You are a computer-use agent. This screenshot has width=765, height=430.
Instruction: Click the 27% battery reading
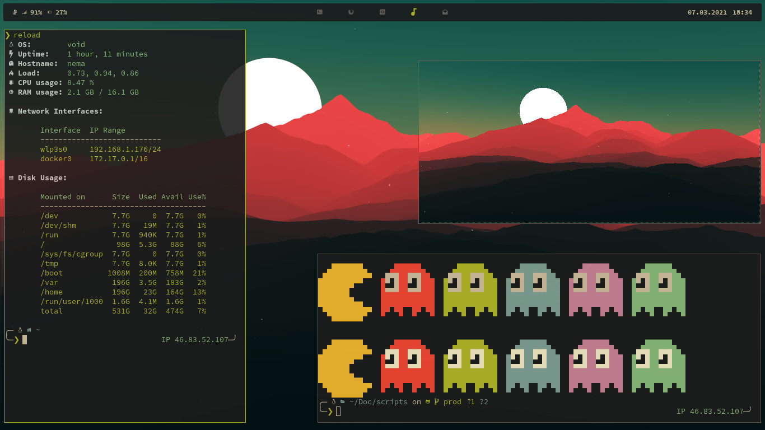click(61, 12)
